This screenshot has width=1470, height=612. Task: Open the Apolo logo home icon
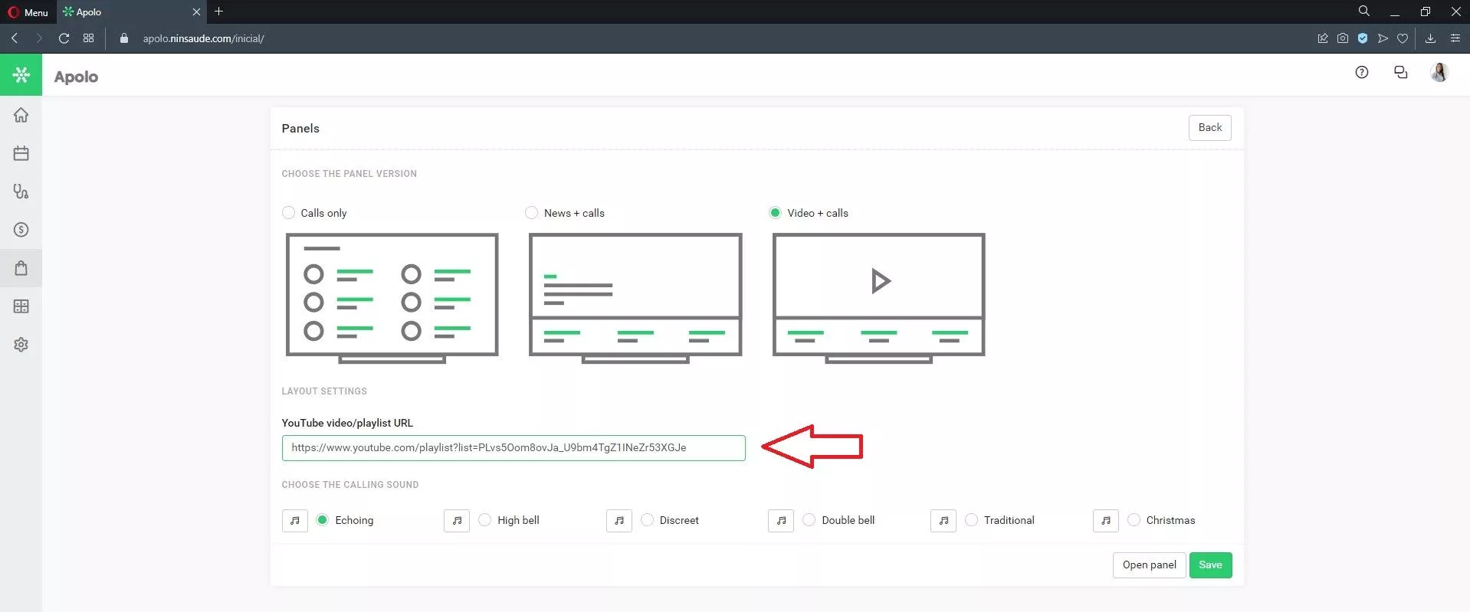(x=21, y=75)
